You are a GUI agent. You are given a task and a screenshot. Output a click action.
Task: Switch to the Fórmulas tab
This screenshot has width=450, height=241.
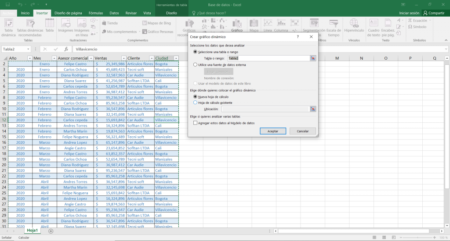point(95,13)
